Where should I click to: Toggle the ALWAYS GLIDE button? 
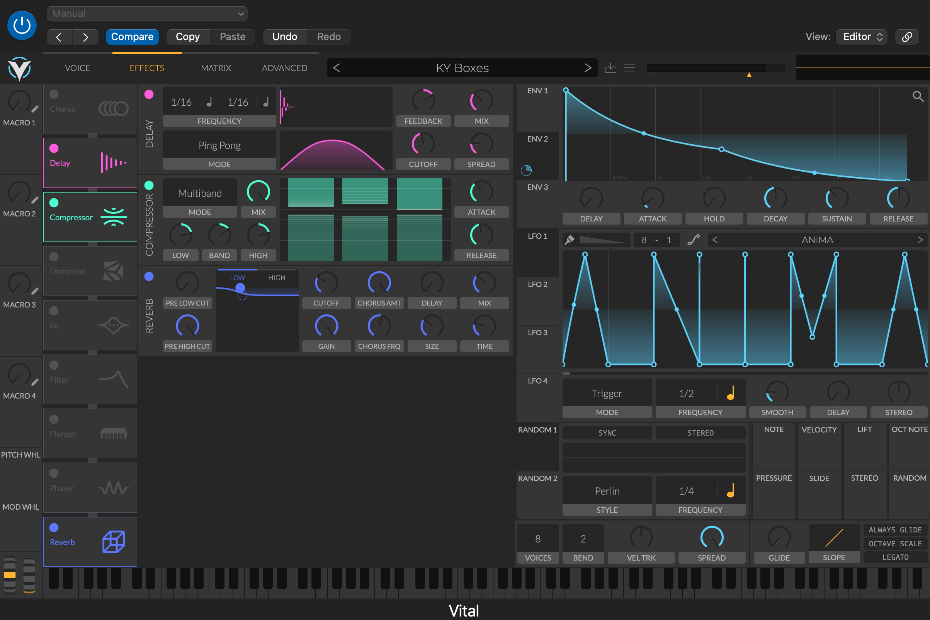click(x=895, y=529)
